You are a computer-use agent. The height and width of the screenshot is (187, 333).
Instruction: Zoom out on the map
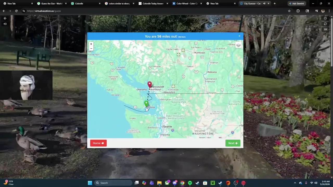click(x=91, y=49)
